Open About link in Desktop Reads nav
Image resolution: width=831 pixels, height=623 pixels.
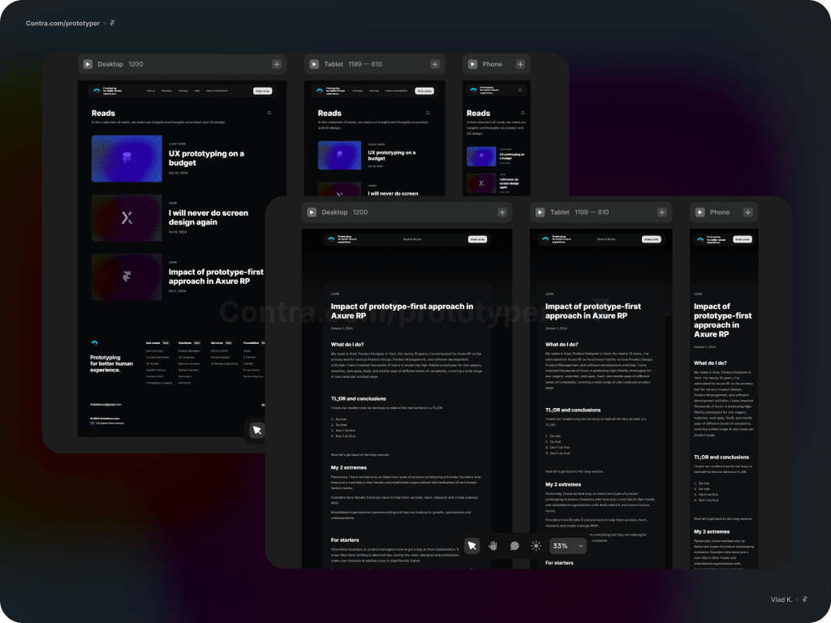click(x=151, y=91)
